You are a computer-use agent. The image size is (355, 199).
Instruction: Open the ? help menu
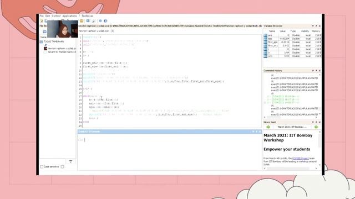coord(79,16)
